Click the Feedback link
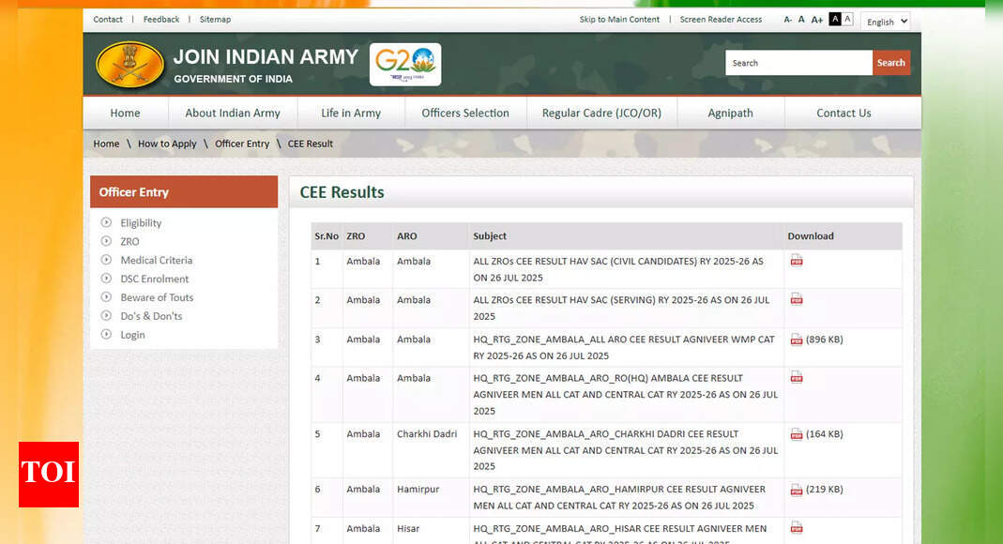Viewport: 1003px width, 544px height. coord(161,19)
